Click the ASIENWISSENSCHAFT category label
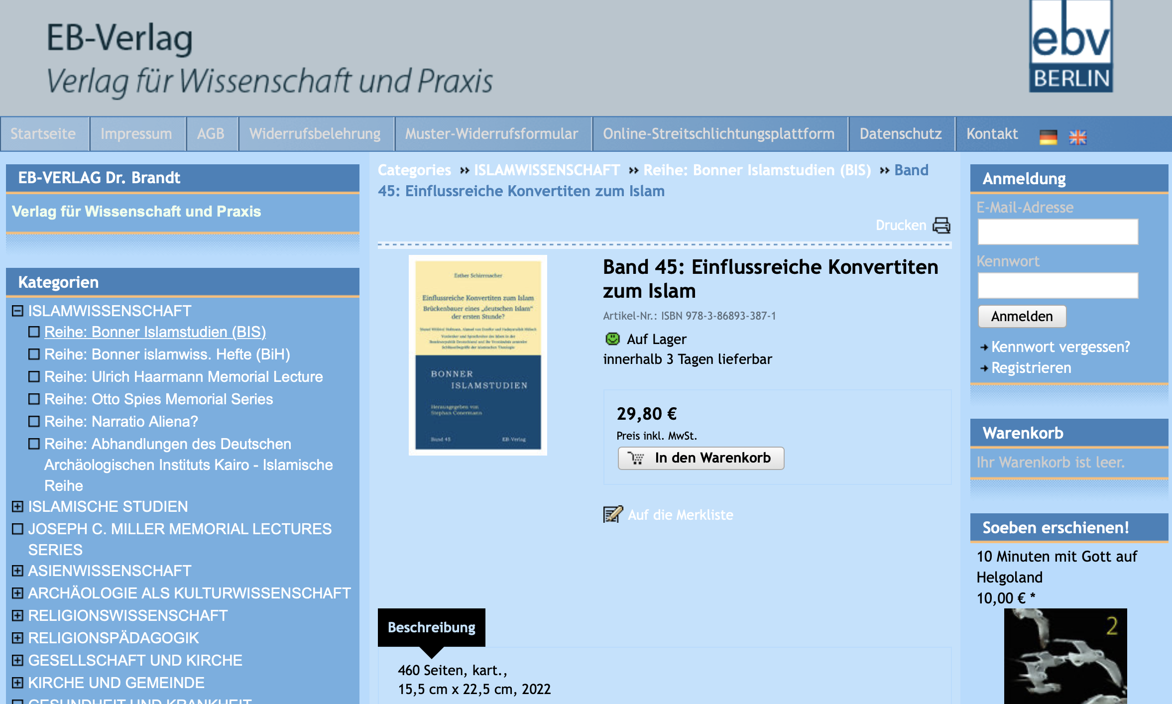The height and width of the screenshot is (704, 1172). (110, 571)
